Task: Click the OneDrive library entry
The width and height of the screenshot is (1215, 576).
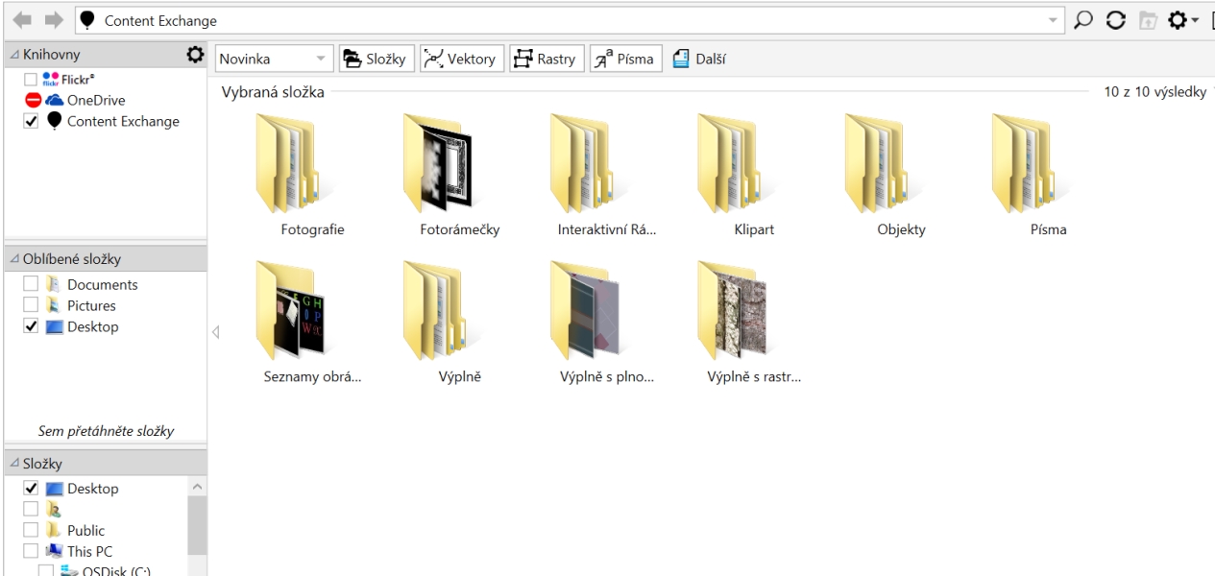Action: [x=95, y=100]
